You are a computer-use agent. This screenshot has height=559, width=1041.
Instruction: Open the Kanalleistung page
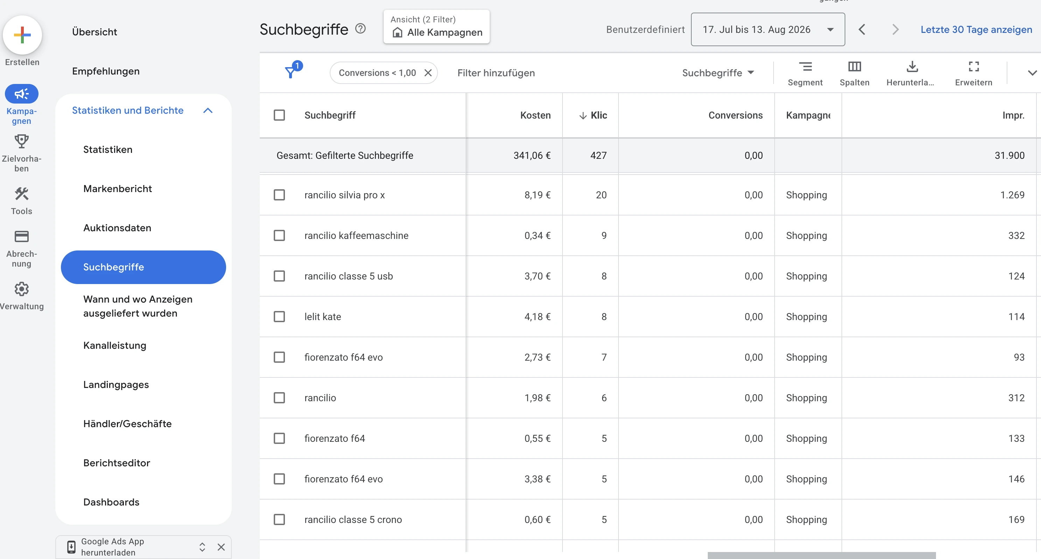(115, 346)
